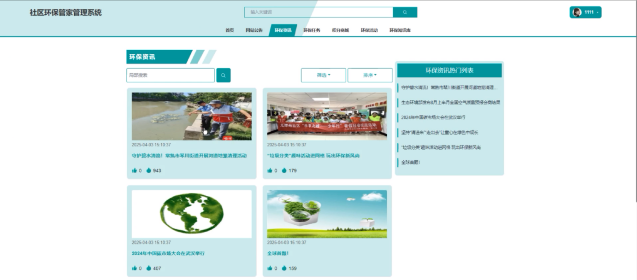637x280 pixels.
Task: Open hot list item 2024年中国碳市场大会
Action: click(433, 117)
